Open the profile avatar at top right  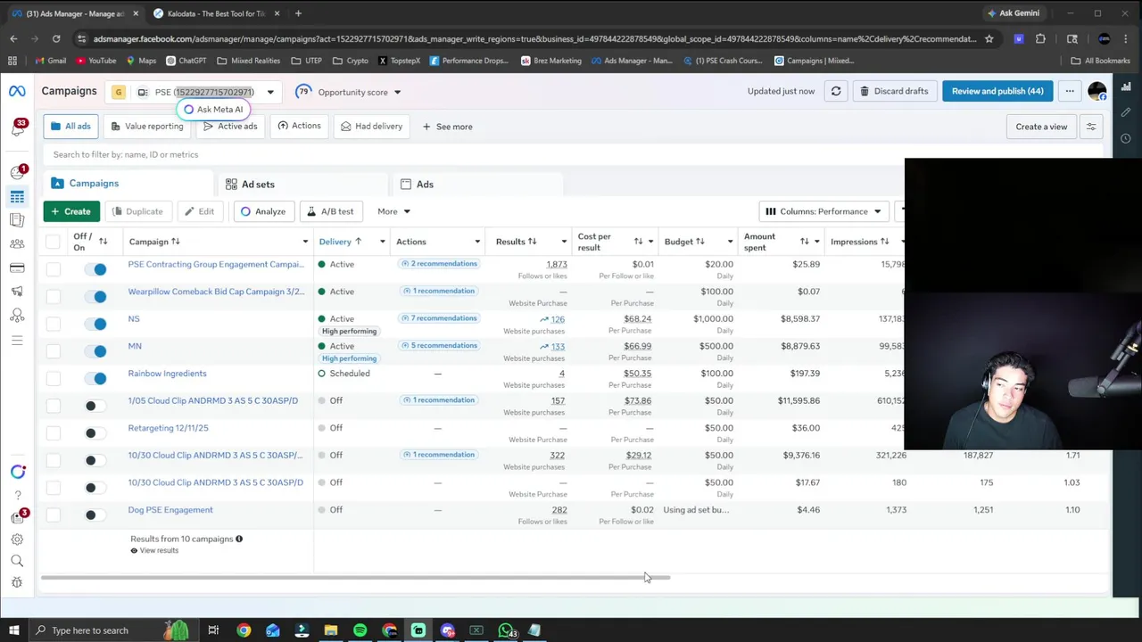[1096, 92]
